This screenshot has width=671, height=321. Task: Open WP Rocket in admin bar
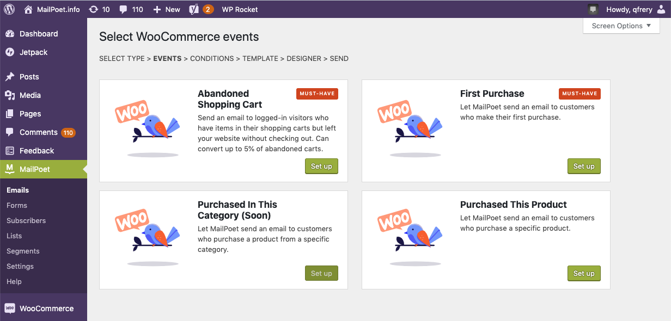240,9
